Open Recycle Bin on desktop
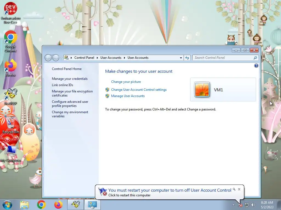Viewport: 281px width, 210px height. pos(11,125)
